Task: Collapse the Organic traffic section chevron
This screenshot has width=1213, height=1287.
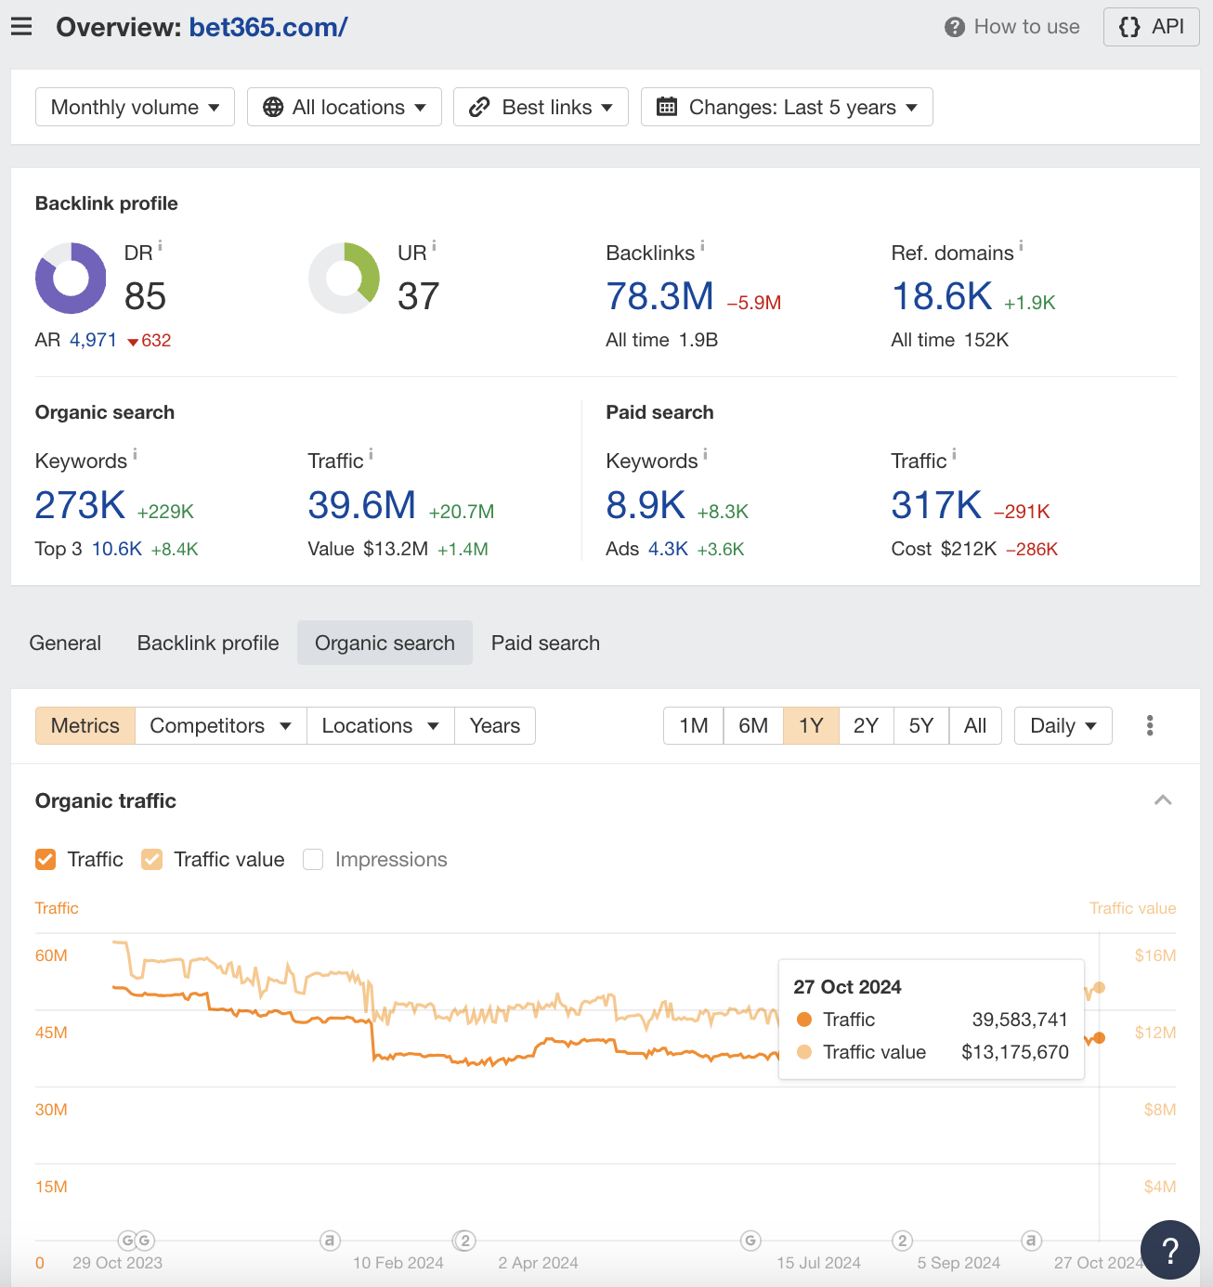Action: tap(1162, 800)
